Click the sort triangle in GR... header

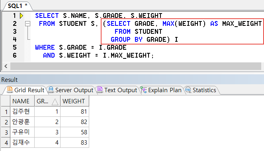[x=55, y=102]
